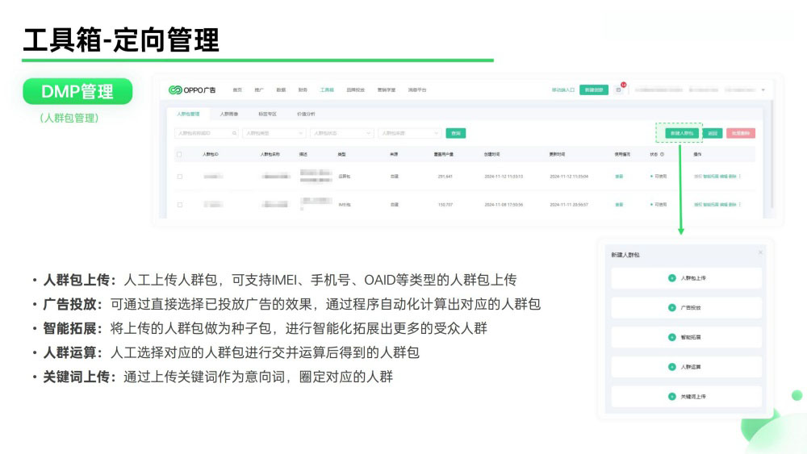This screenshot has width=807, height=454.
Task: Open the more-options dots for the 150,707 row
Action: 739,205
